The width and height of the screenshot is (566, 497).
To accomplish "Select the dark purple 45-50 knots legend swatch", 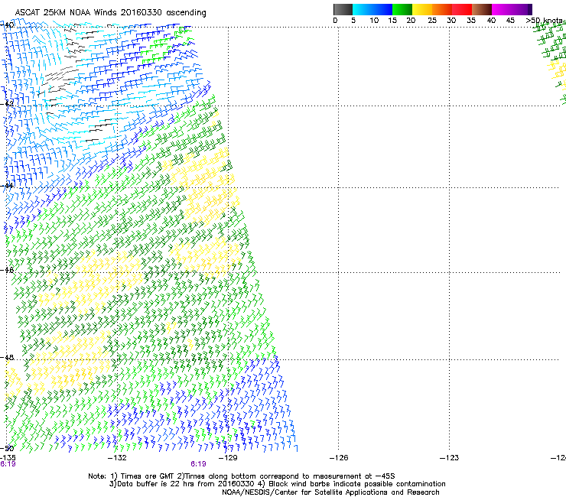I will (x=522, y=9).
